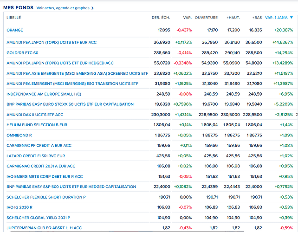Click AMUNDI DAX II variation +1,4314%

[x=183, y=115]
